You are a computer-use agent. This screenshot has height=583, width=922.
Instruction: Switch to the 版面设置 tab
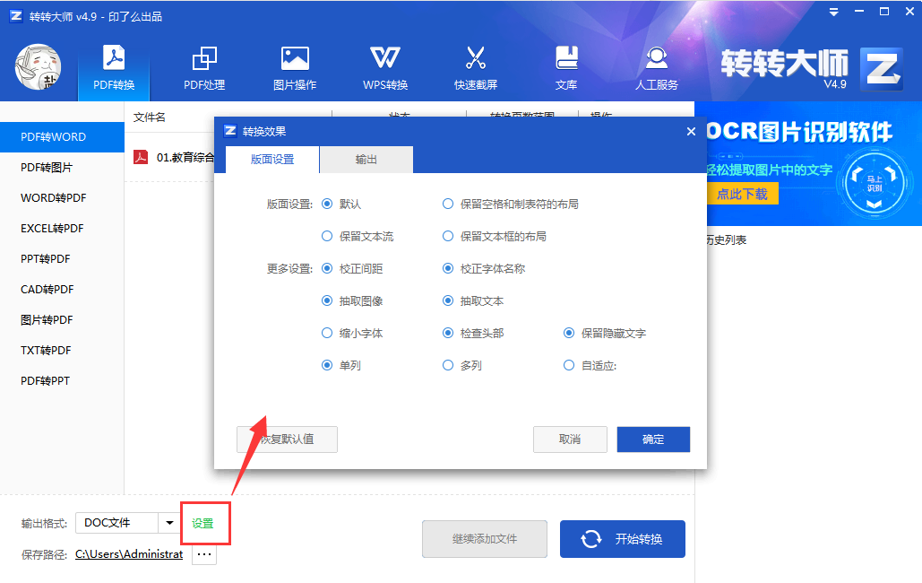pos(272,160)
